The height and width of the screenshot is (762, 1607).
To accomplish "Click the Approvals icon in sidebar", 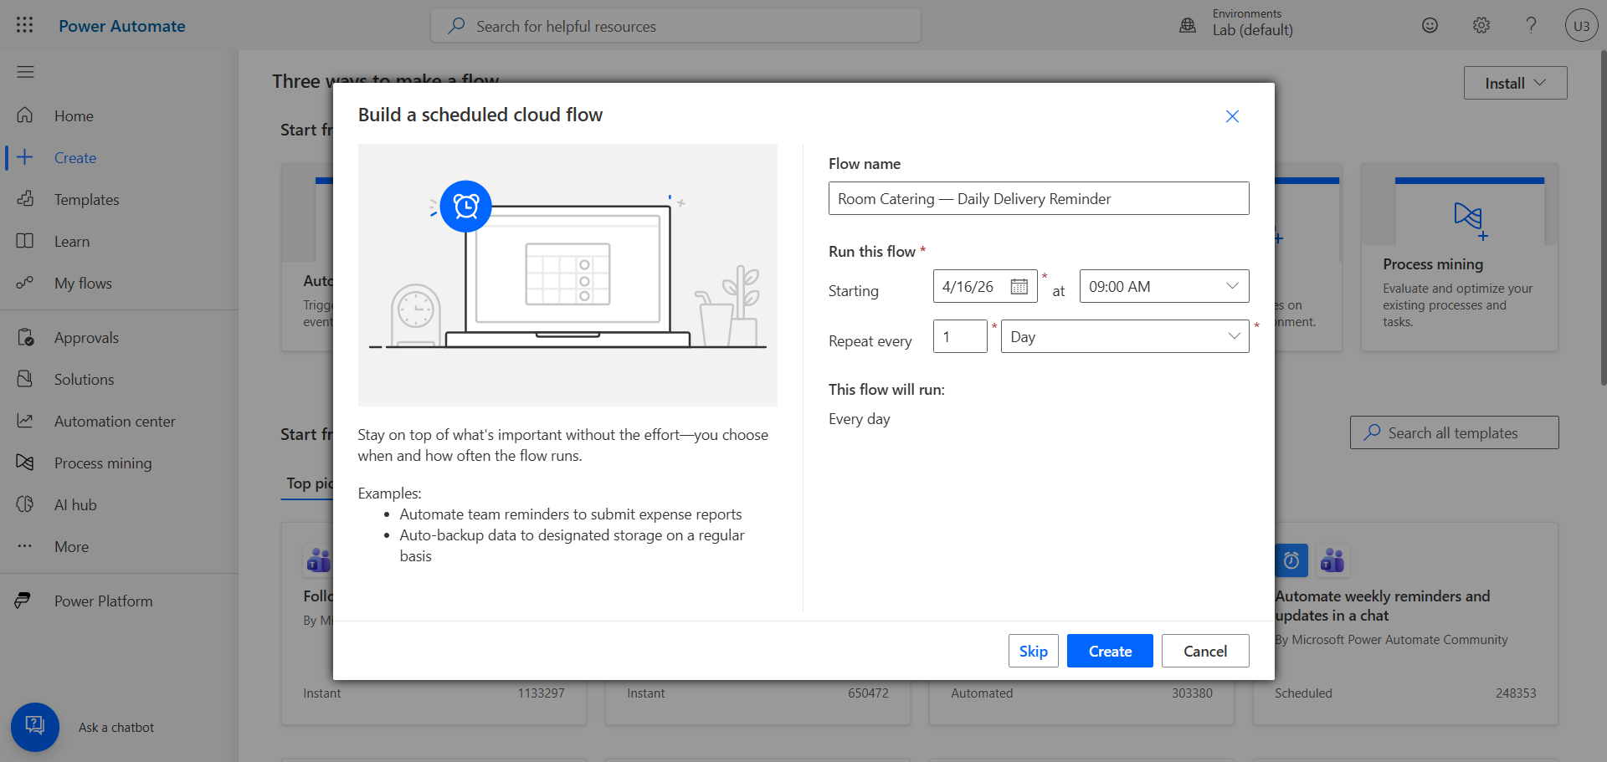I will (25, 337).
